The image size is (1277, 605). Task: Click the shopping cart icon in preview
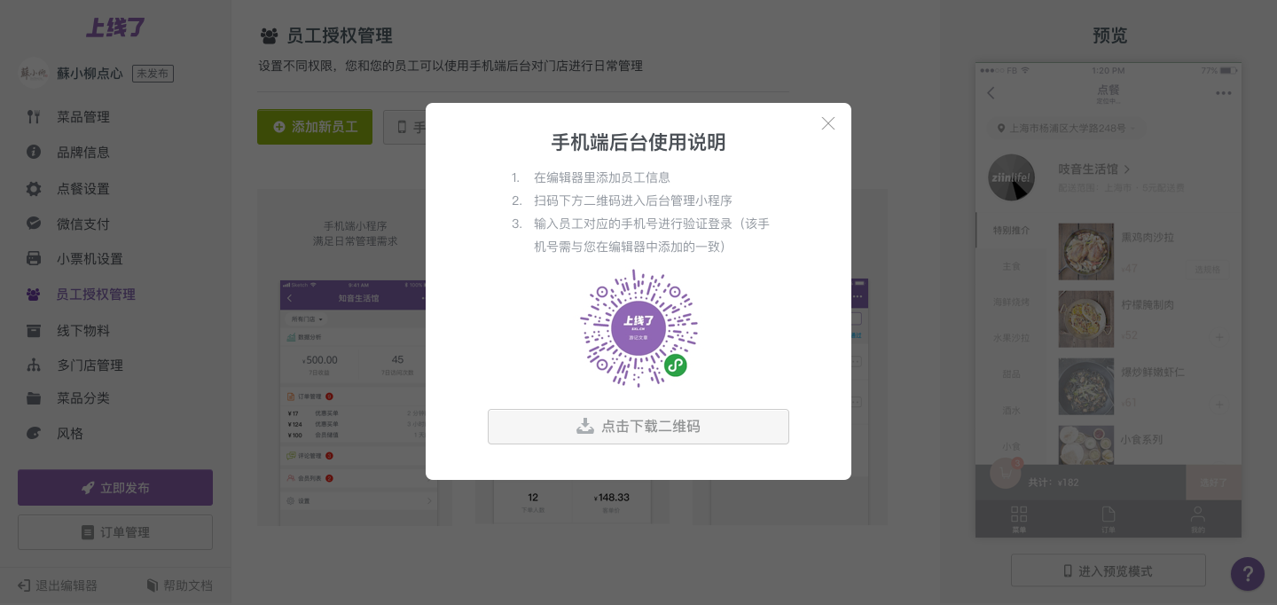pyautogui.click(x=1004, y=475)
